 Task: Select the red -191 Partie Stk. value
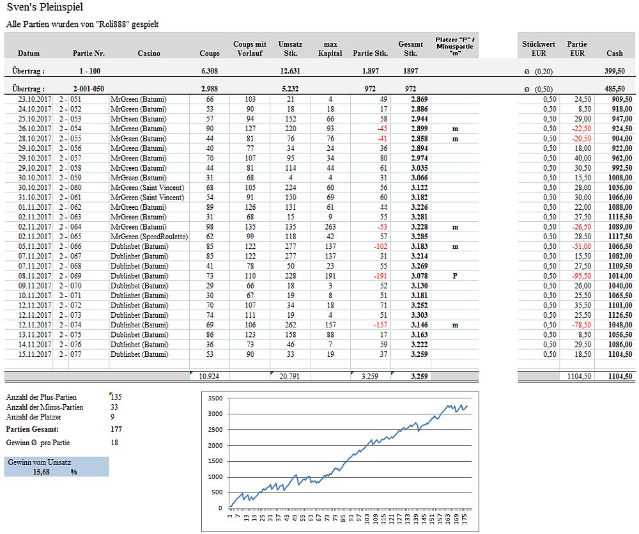coord(380,276)
